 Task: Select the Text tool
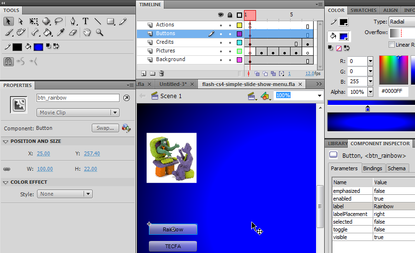pos(85,21)
